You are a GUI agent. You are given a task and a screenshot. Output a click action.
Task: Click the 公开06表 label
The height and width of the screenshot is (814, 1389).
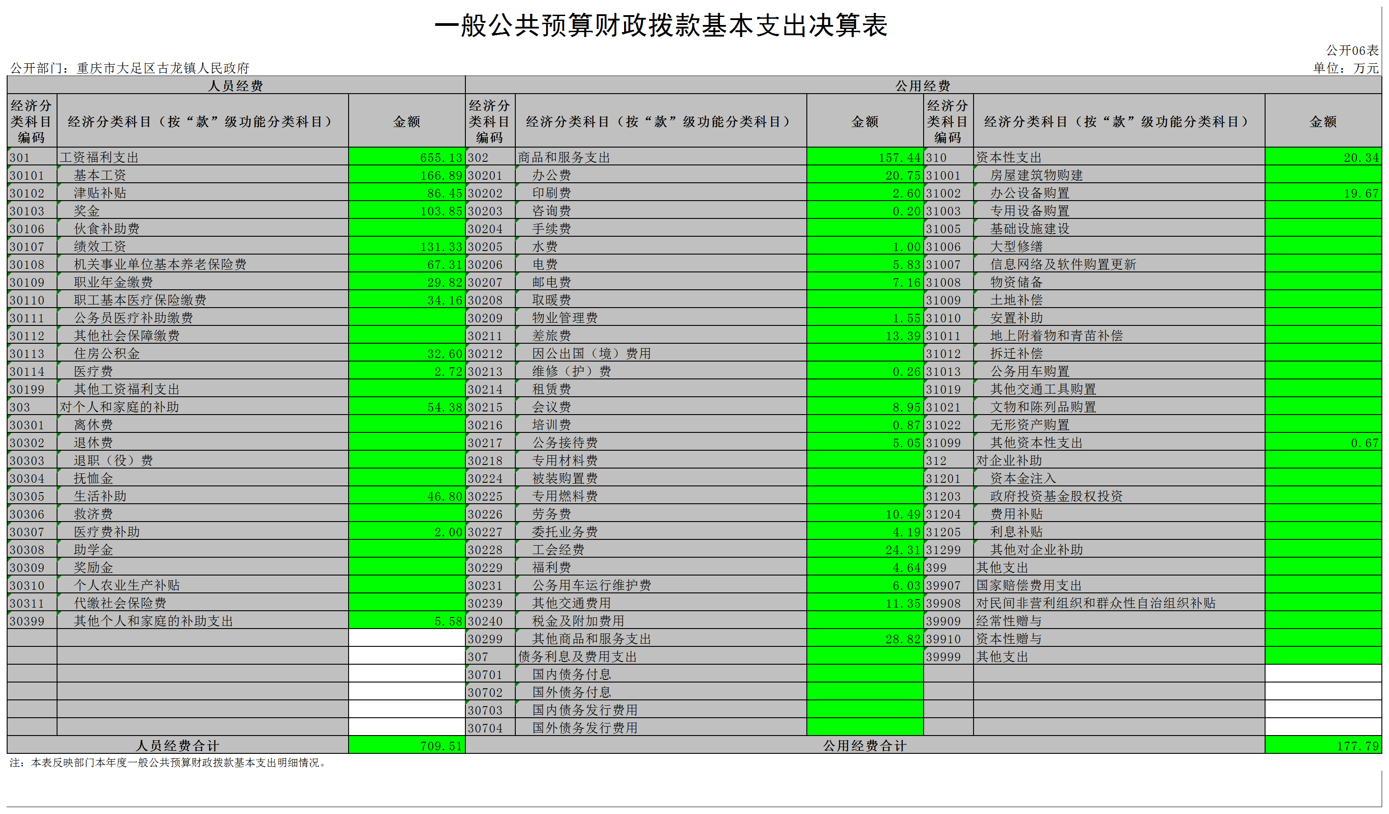click(1352, 51)
